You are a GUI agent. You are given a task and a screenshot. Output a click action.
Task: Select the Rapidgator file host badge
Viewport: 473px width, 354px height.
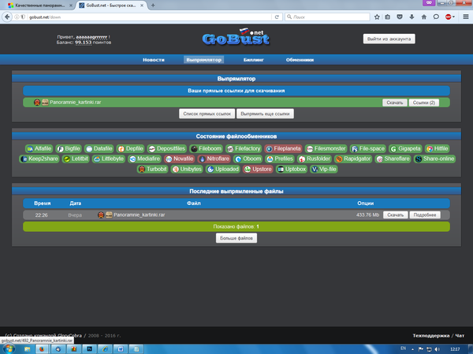tap(354, 158)
